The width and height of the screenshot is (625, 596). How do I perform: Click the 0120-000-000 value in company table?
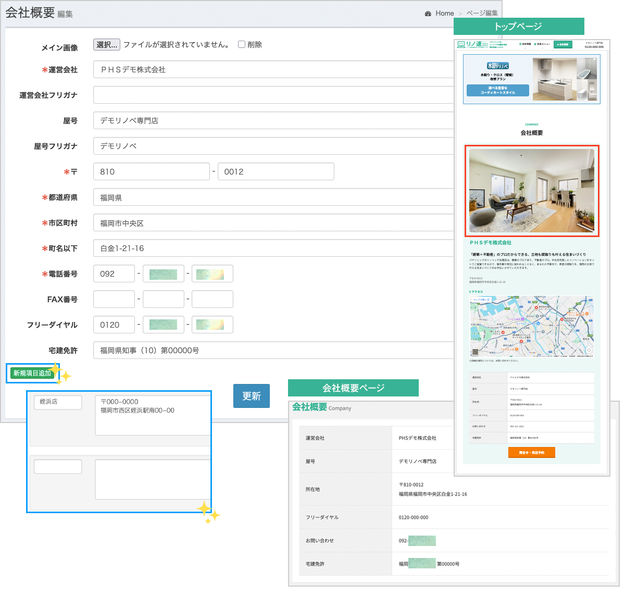[414, 517]
